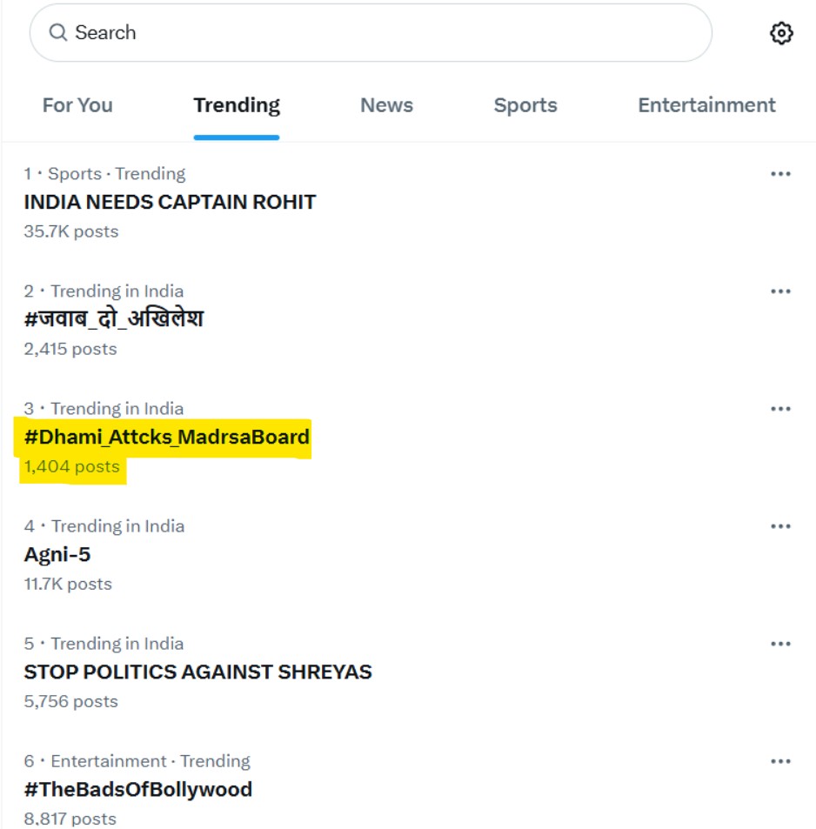Go to the Entertainment tab
The image size is (816, 829).
706,105
